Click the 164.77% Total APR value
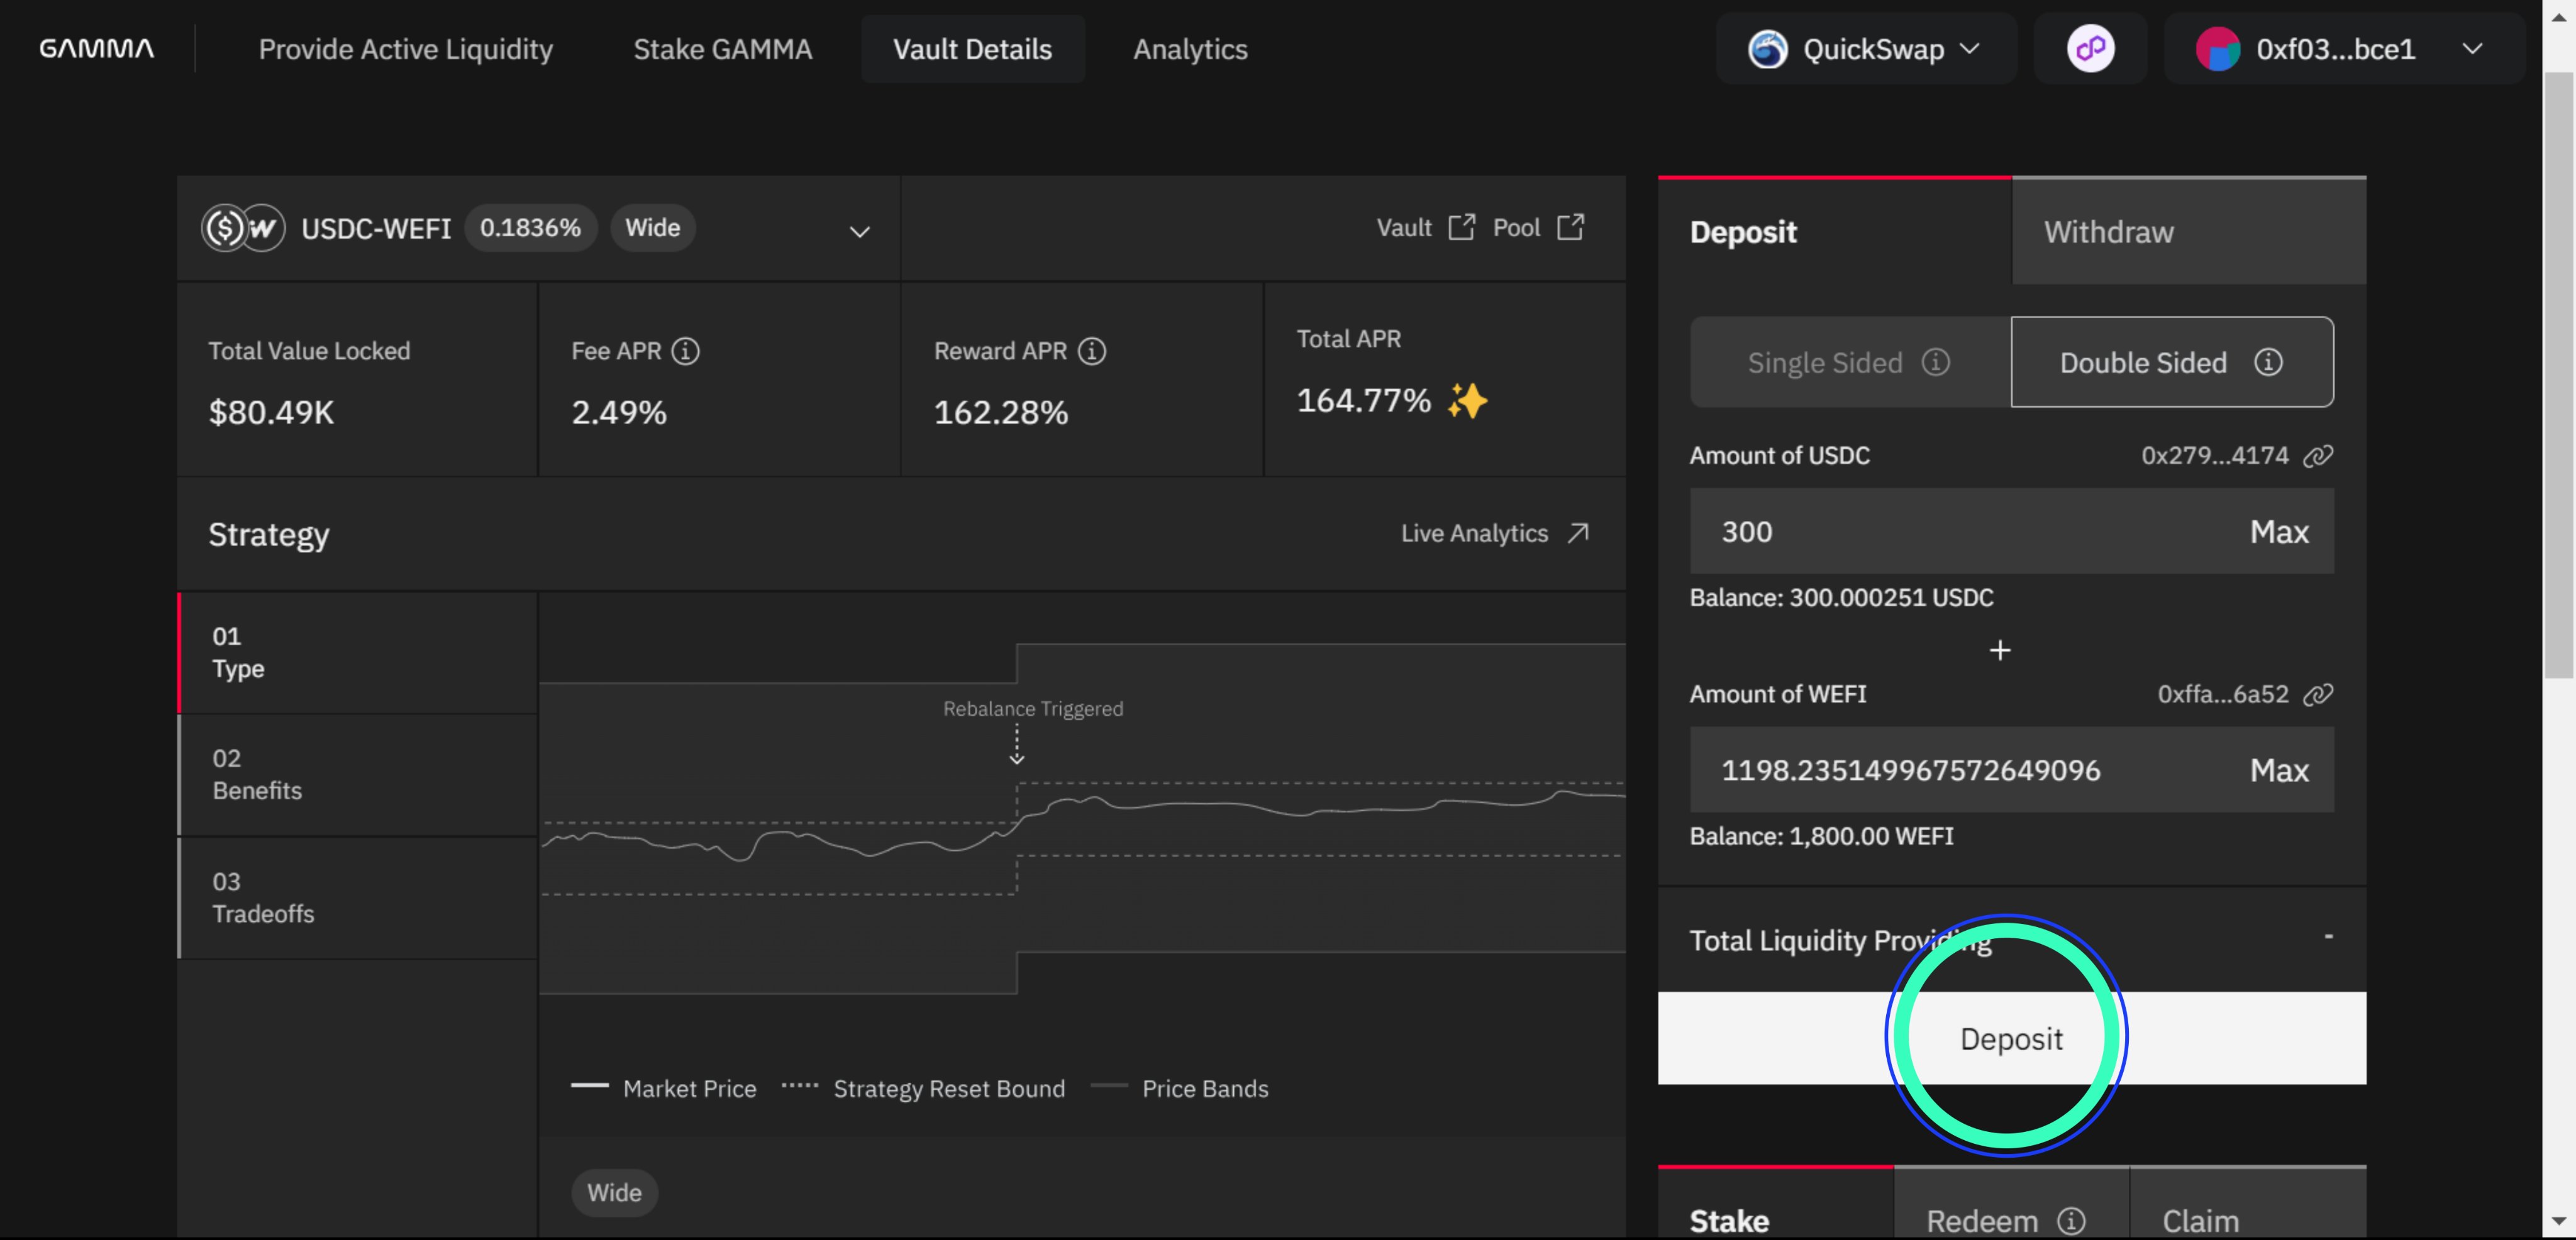This screenshot has height=1240, width=2576. click(x=1363, y=401)
